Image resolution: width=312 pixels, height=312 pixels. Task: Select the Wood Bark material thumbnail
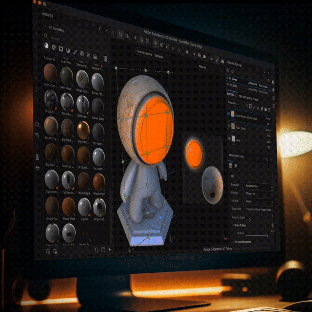tap(83, 181)
